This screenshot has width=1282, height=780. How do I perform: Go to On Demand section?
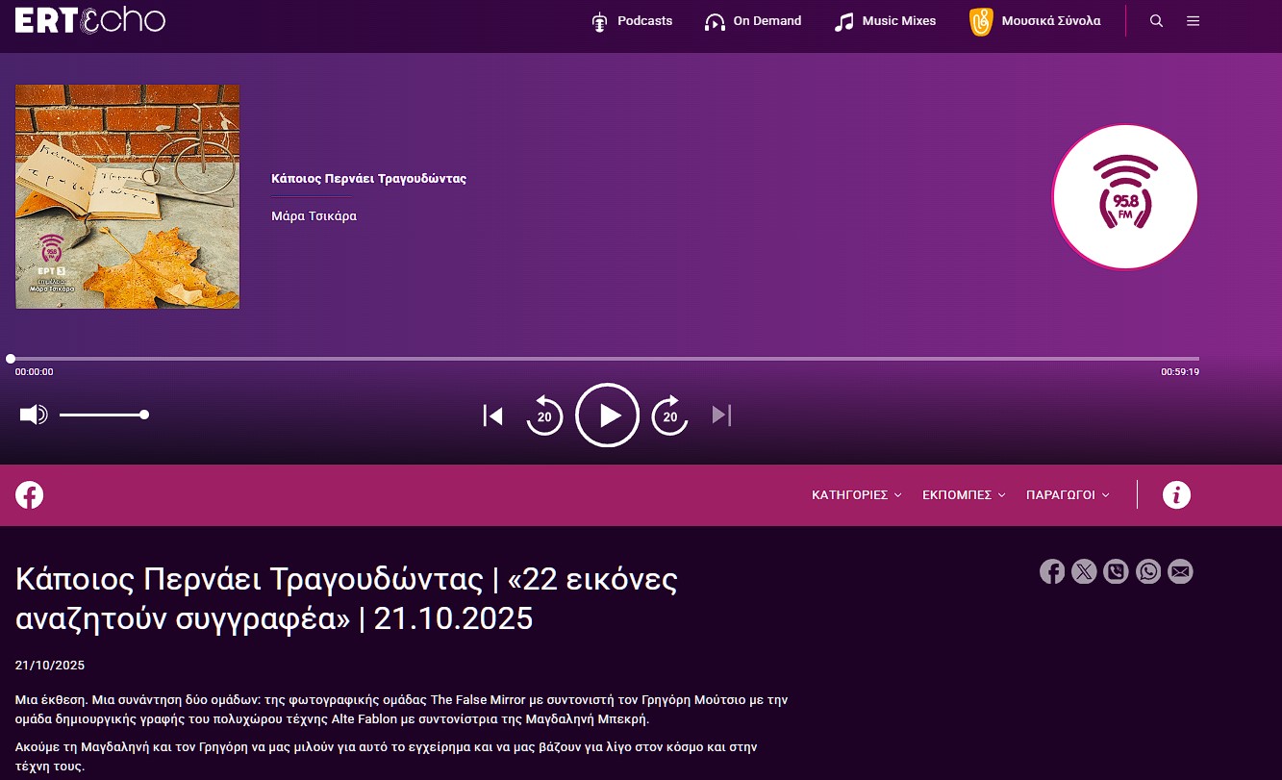click(753, 21)
